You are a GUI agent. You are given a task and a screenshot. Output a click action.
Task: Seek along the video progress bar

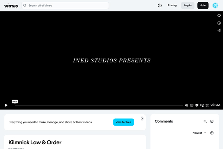[x=99, y=105]
